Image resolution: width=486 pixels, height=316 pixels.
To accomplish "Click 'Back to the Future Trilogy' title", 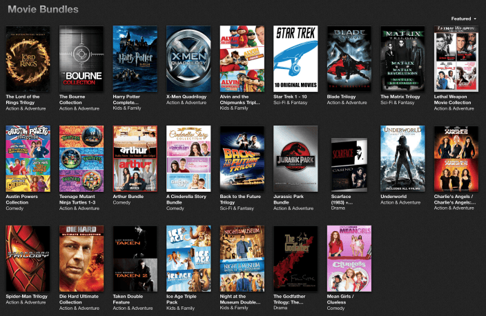I will pos(240,199).
